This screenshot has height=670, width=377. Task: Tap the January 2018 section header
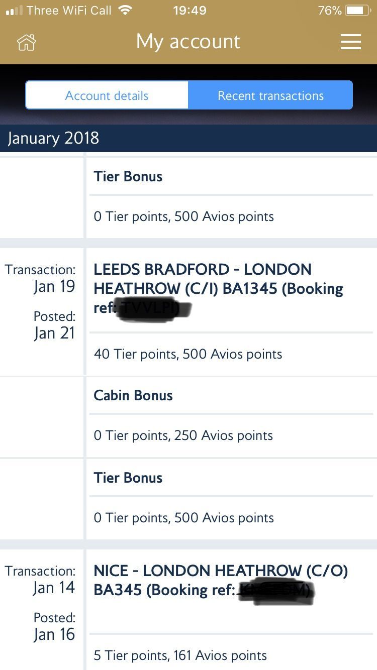pos(189,138)
